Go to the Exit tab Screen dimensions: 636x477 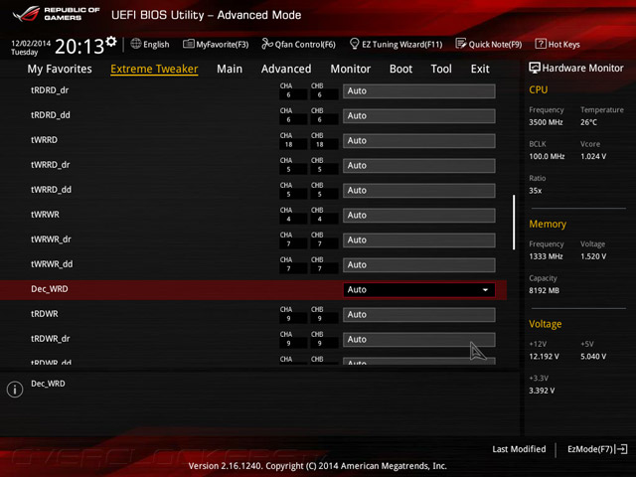480,69
